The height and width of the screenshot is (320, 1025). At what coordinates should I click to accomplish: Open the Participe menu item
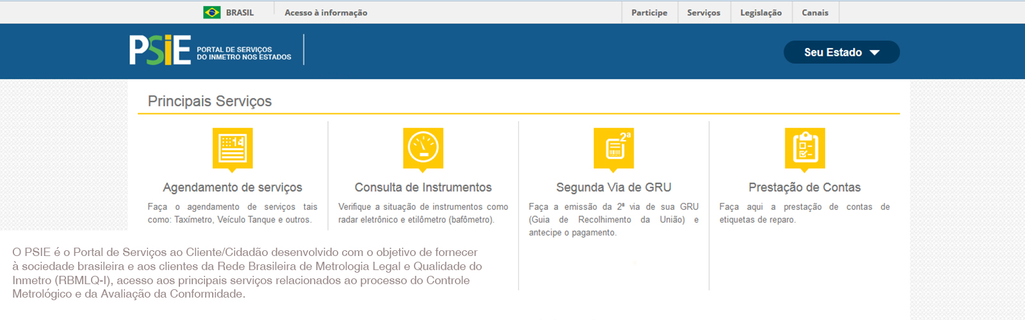point(650,13)
